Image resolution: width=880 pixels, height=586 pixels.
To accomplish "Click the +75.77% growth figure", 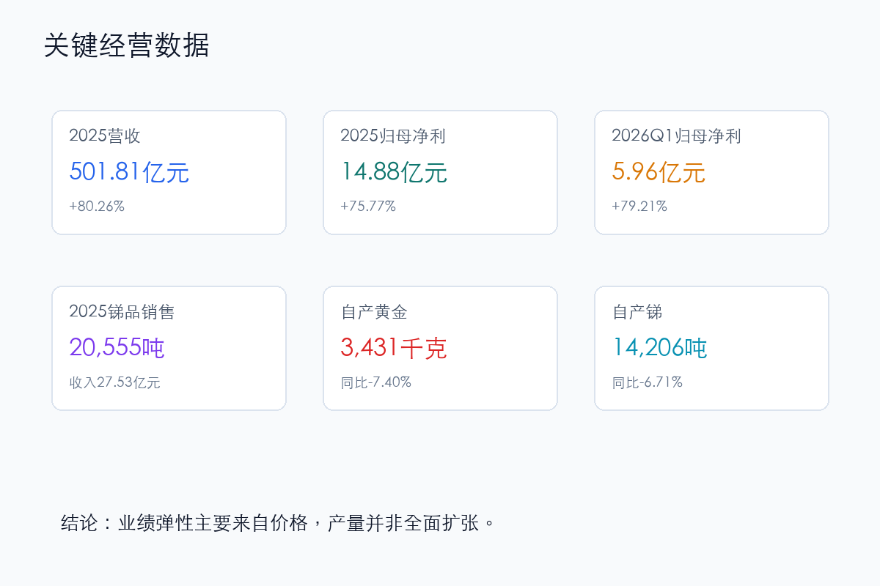I will point(368,206).
